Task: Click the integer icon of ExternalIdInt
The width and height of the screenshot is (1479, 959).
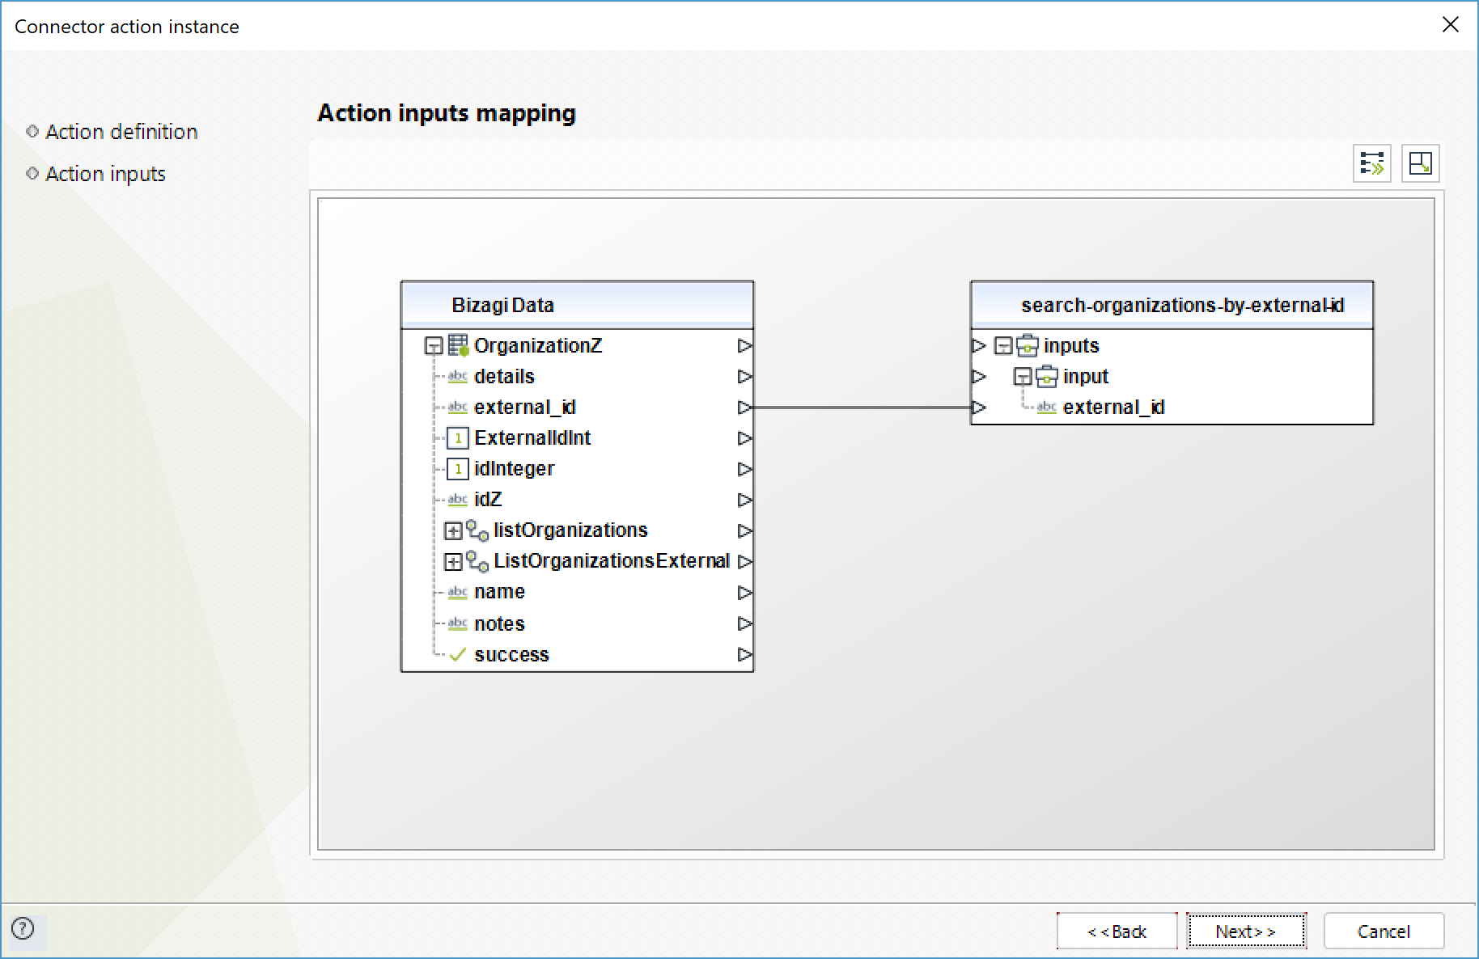Action: (458, 438)
